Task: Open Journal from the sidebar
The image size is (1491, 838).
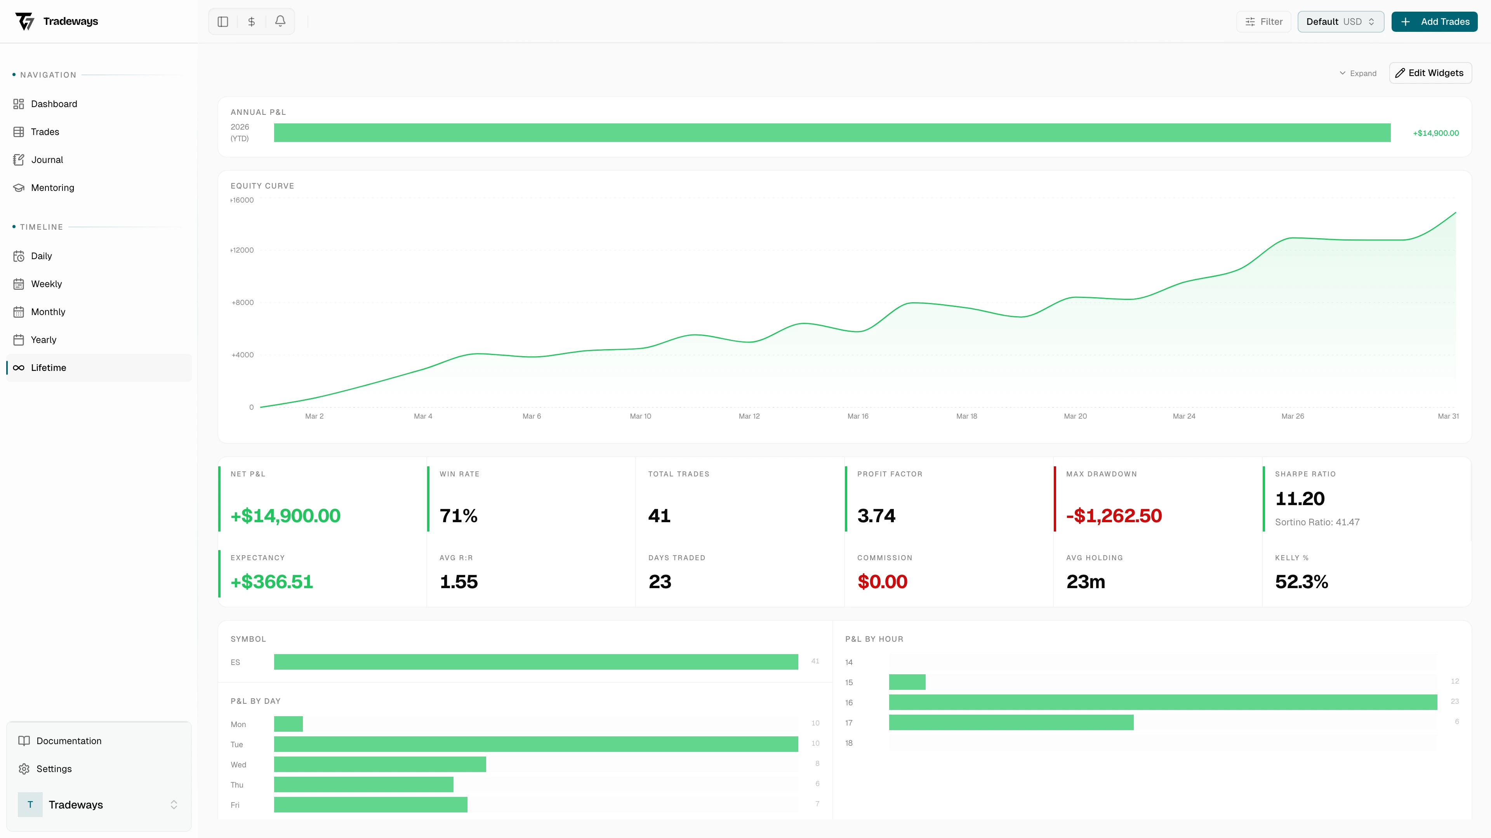Action: [47, 159]
